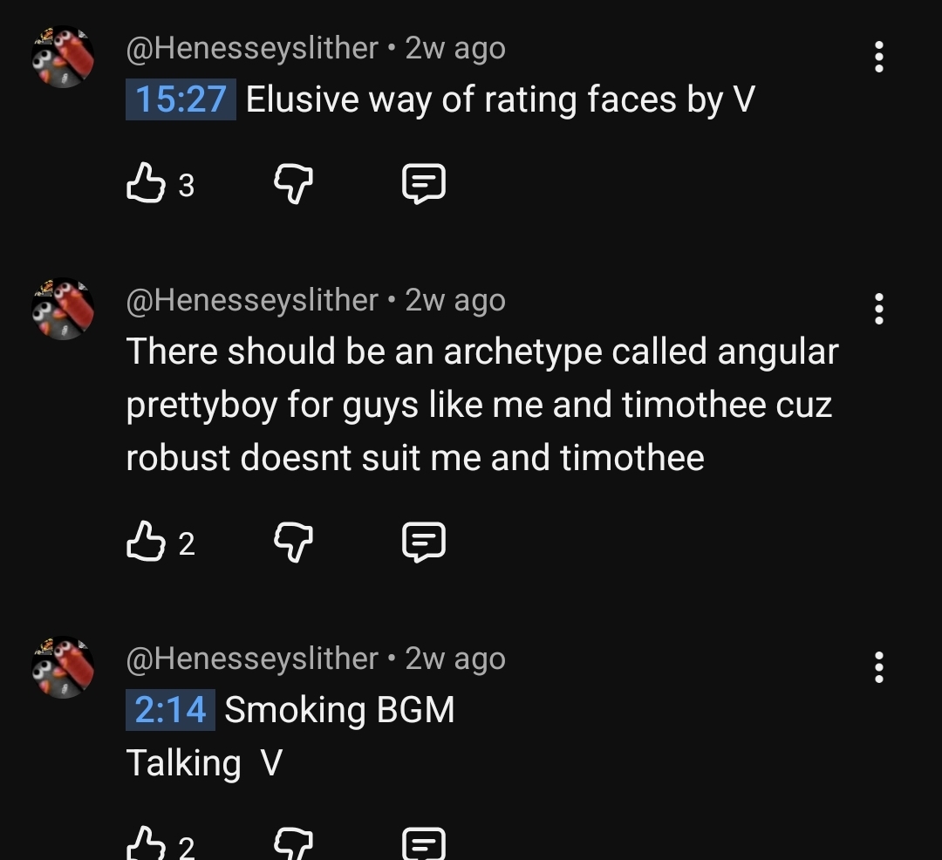Tap the profile avatar beside the archetype comment
Viewport: 942px width, 860px height.
[63, 309]
